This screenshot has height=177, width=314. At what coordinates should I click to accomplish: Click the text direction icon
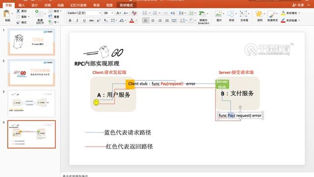(x=183, y=21)
